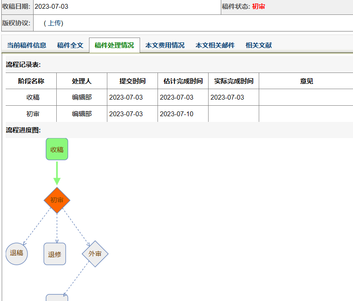Click the red 初审 manuscript status text
Viewport: 353px width, 301px height.
tap(259, 7)
